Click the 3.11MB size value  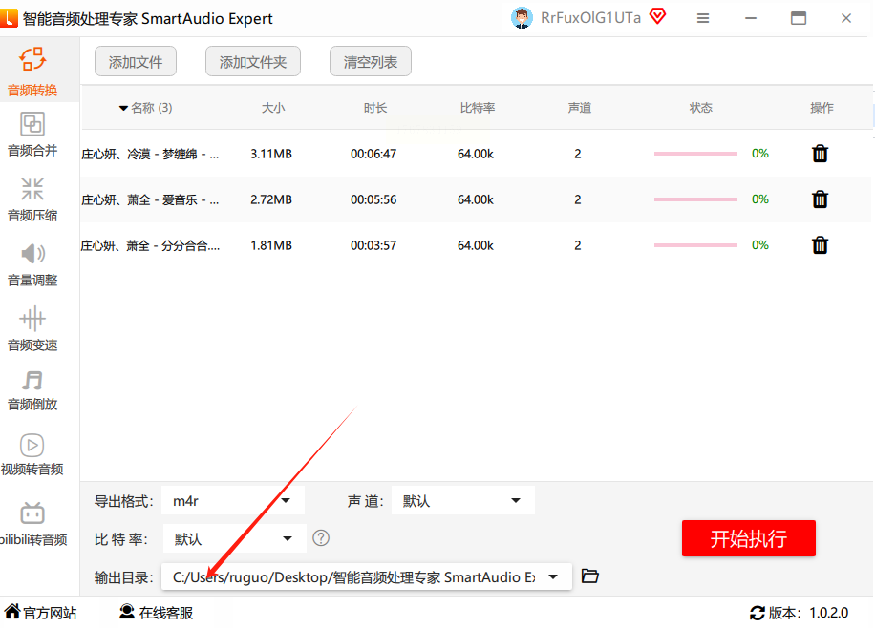pos(271,154)
